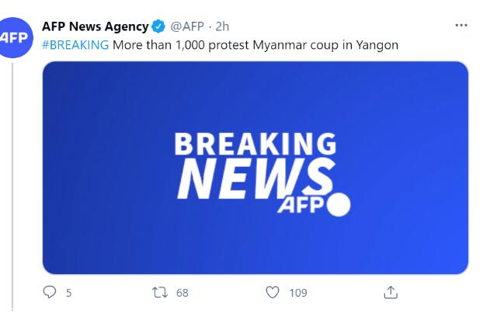The width and height of the screenshot is (483, 327).
Task: Click the 2h timestamp
Action: pyautogui.click(x=222, y=26)
